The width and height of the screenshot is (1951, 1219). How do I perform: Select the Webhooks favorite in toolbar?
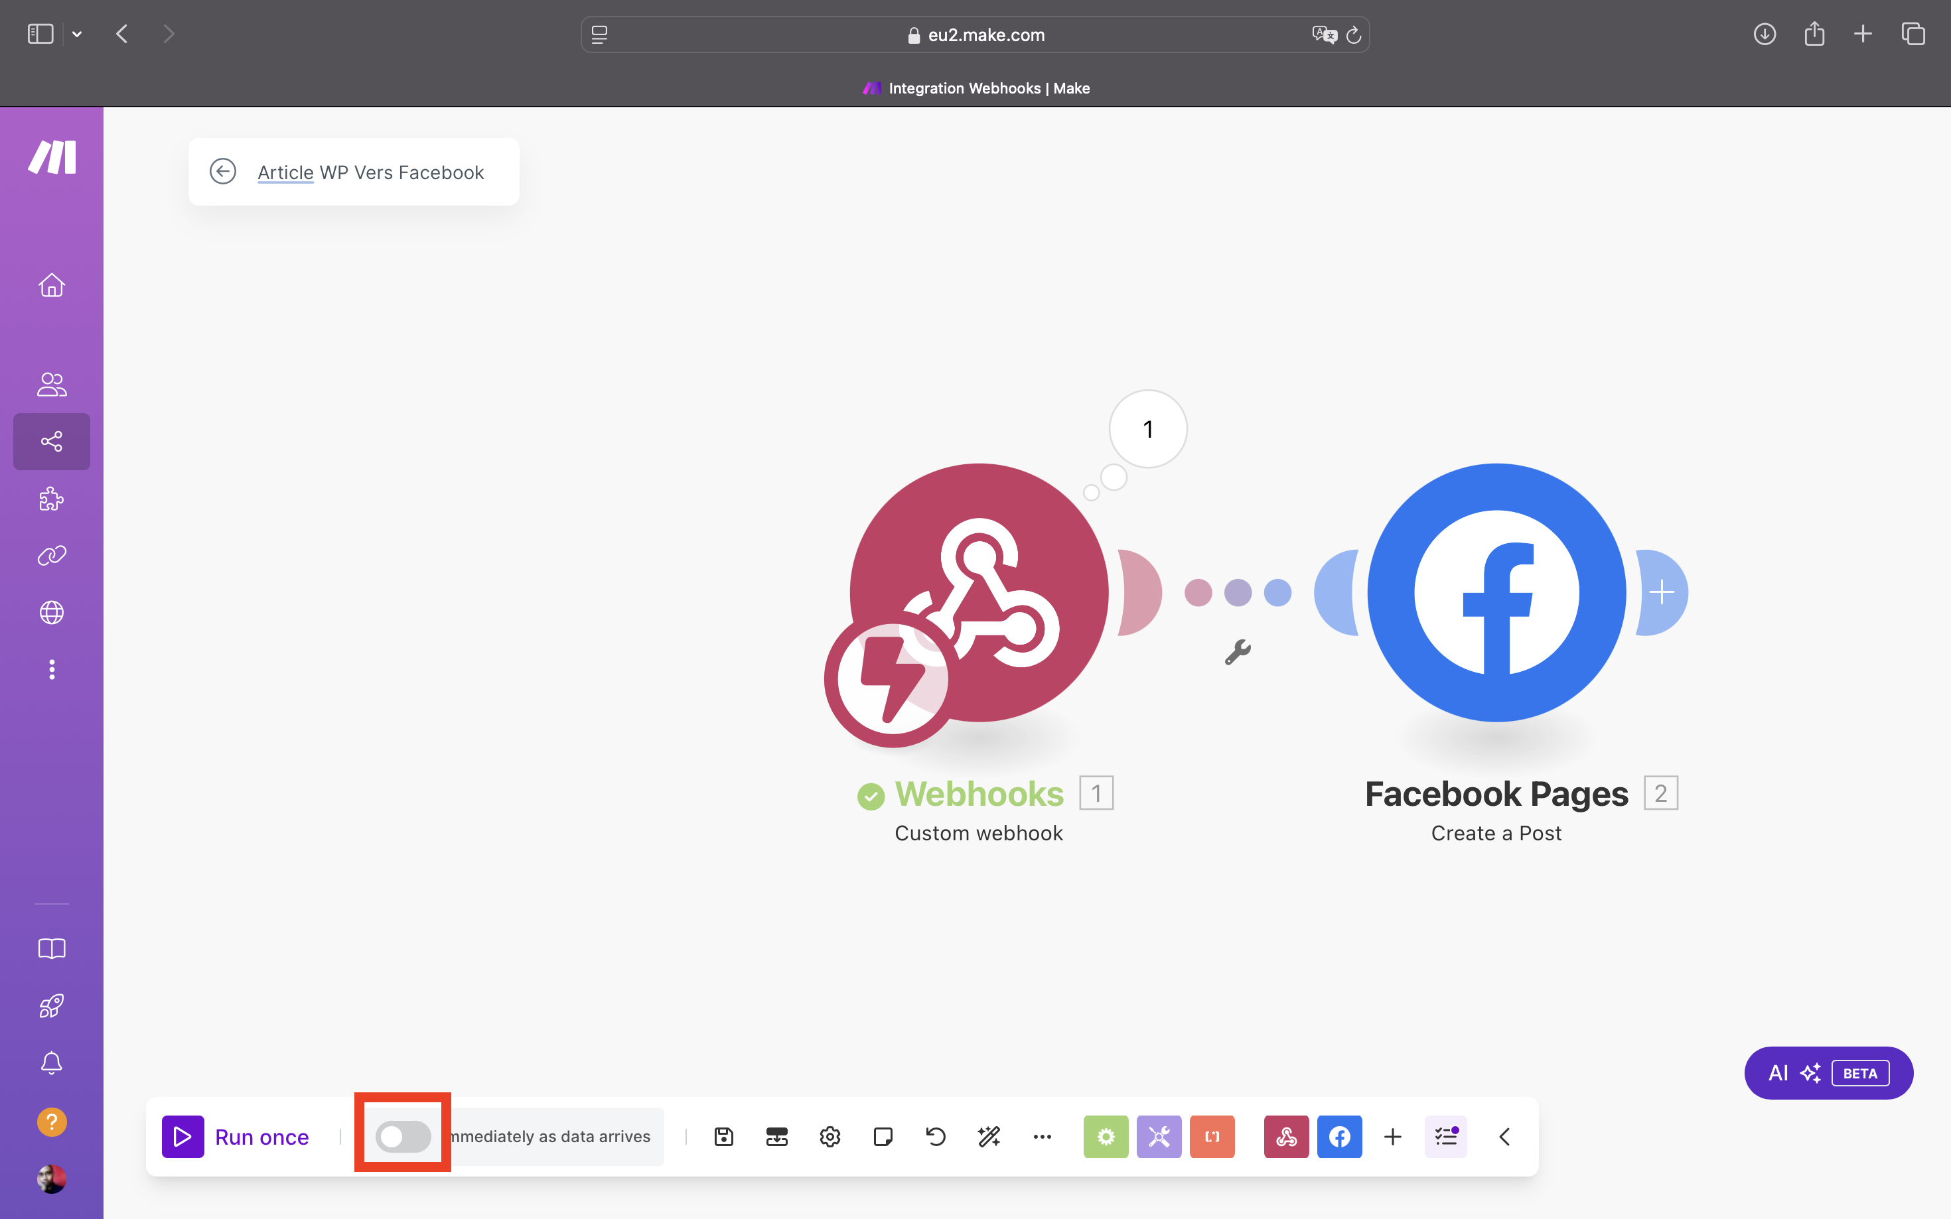[x=1287, y=1136]
